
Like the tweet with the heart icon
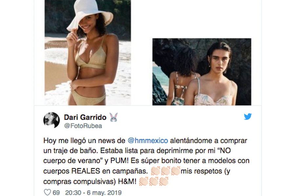click(x=47, y=192)
